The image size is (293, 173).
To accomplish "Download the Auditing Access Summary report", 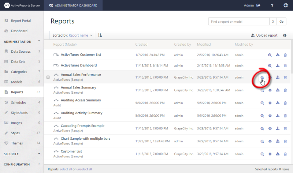I will 278,103.
